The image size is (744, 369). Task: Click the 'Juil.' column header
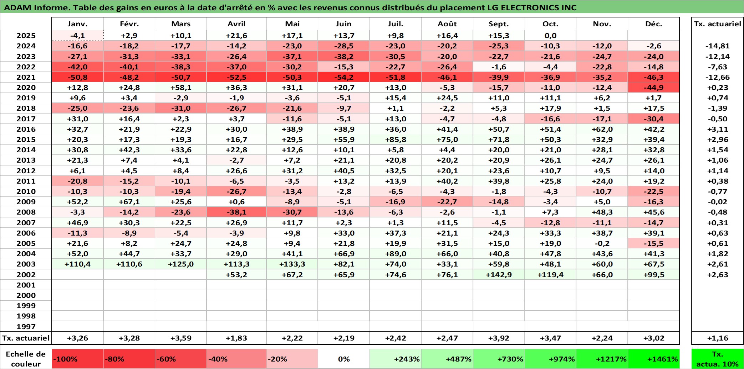396,24
